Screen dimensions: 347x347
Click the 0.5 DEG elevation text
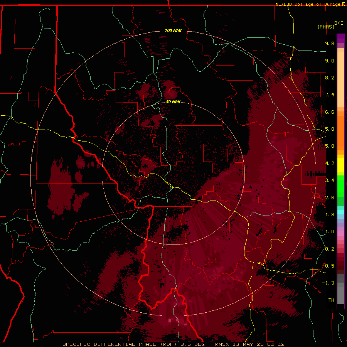click(192, 344)
